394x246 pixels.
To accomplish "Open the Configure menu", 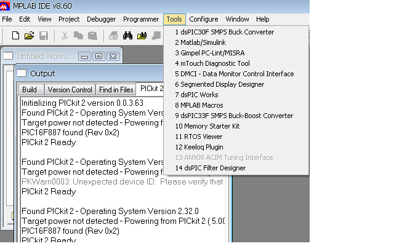I will 204,19.
